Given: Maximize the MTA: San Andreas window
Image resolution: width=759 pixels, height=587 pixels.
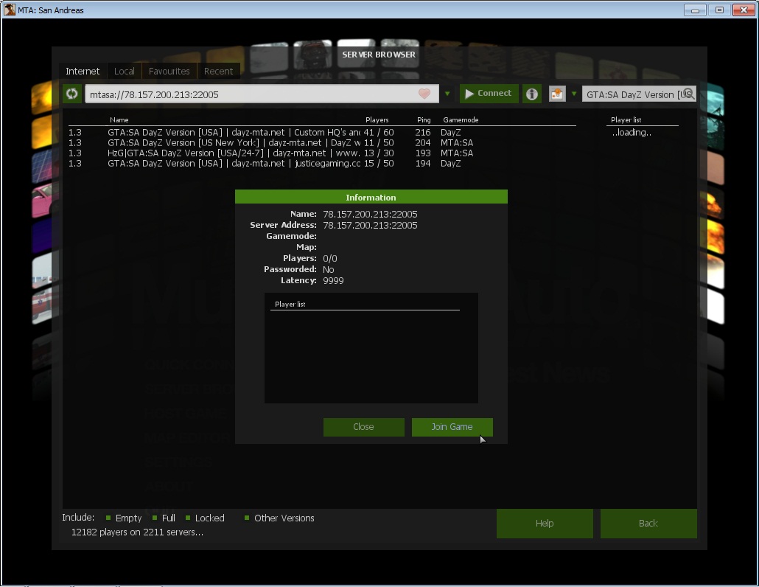Looking at the screenshot, I should [x=719, y=10].
